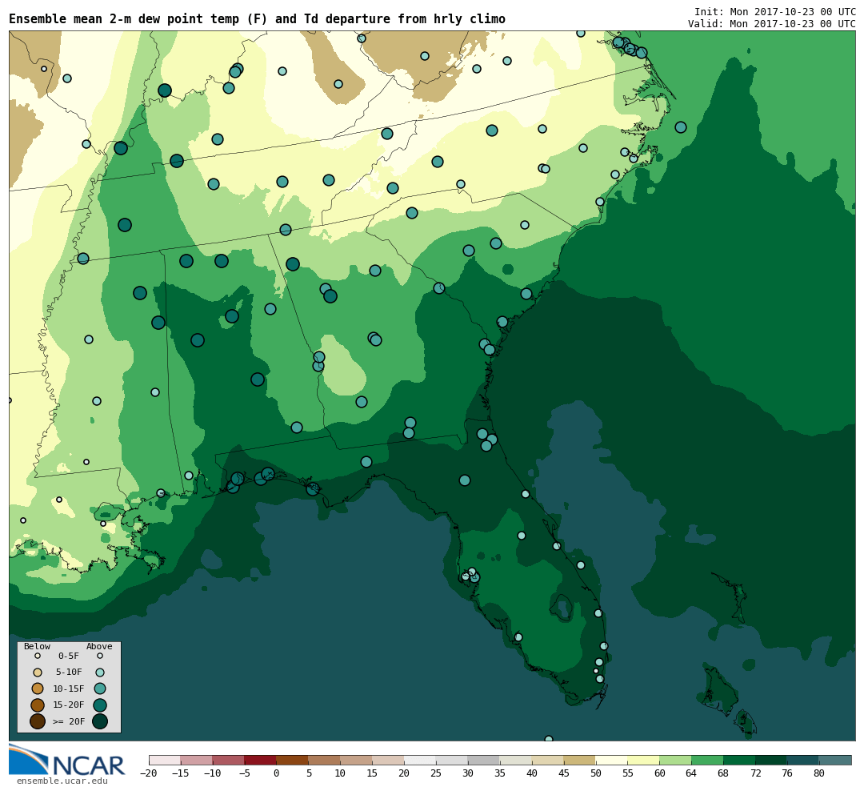Click the 'Valid: Mon 2017-10-23 00 UTC' text
This screenshot has width=864, height=791.
(771, 24)
